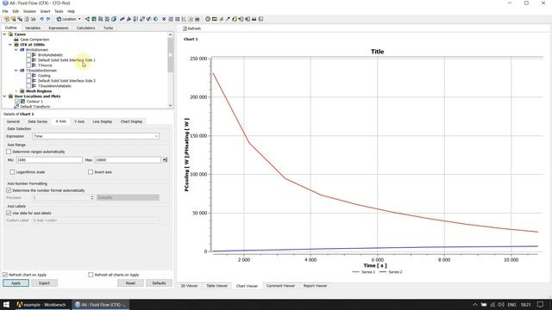Screen dimensions: 552x310
Task: Toggle visibility of Cooling boundary
Action: point(28,76)
